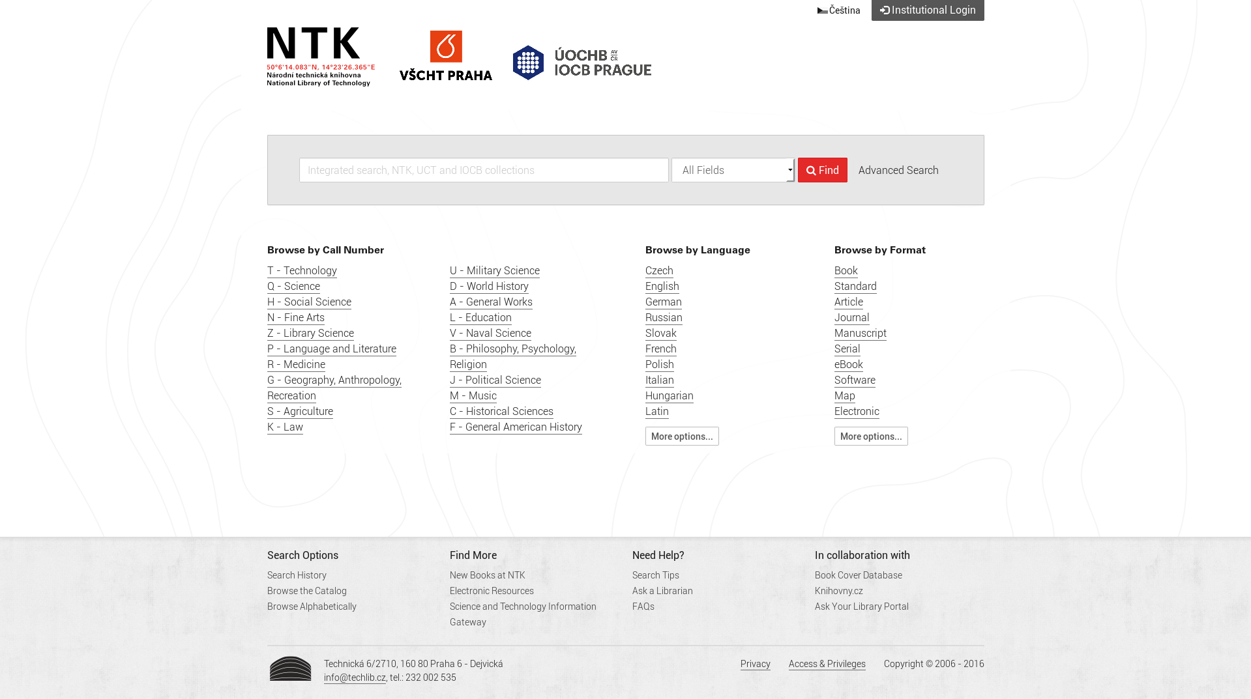Browse the T - Technology call number
This screenshot has width=1251, height=699.
[302, 270]
